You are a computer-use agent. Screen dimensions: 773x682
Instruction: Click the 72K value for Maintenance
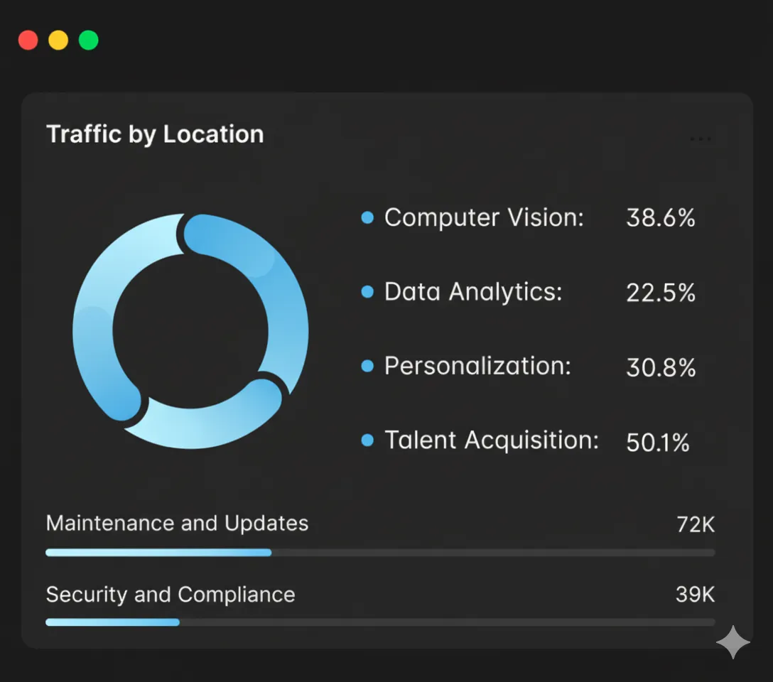(x=695, y=525)
